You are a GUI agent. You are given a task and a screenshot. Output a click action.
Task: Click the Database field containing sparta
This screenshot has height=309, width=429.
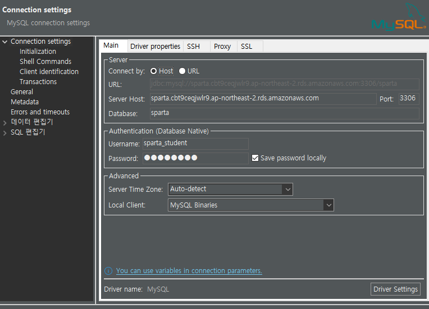click(285, 113)
